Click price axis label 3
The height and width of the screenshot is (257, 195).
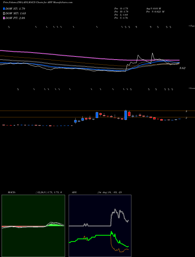[186, 111]
